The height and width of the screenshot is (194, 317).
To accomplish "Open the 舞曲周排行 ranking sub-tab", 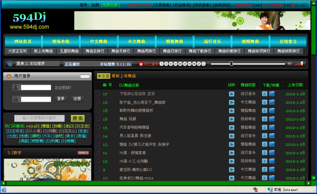I will point(146,51).
